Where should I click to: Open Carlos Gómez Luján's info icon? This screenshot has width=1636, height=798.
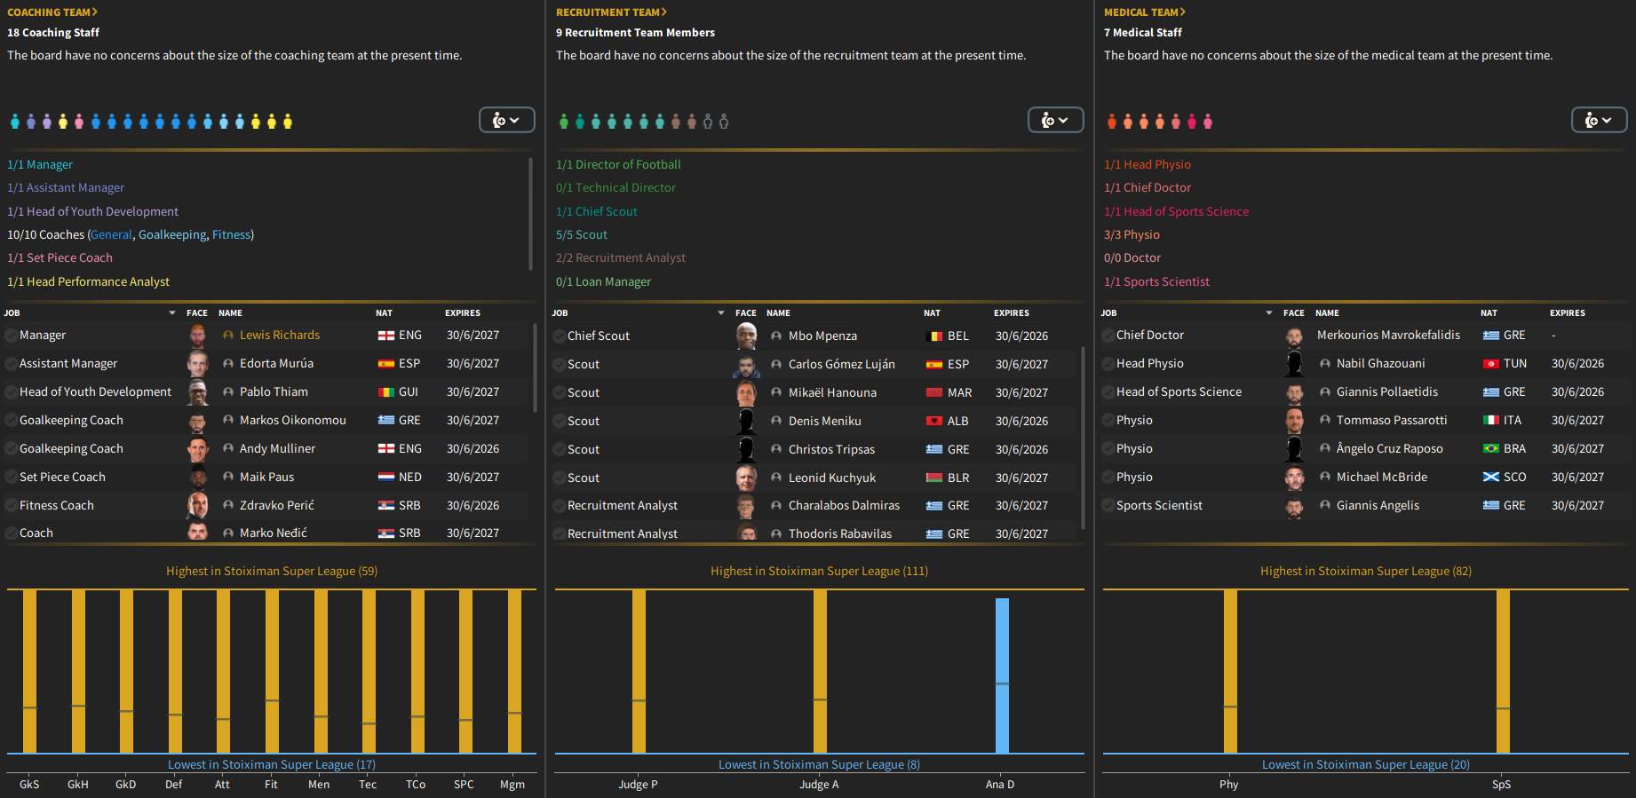(776, 365)
